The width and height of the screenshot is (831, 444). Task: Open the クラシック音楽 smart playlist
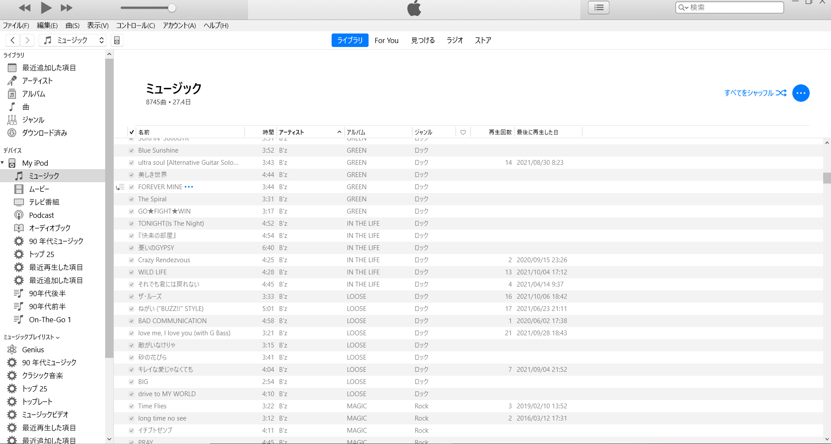point(43,376)
